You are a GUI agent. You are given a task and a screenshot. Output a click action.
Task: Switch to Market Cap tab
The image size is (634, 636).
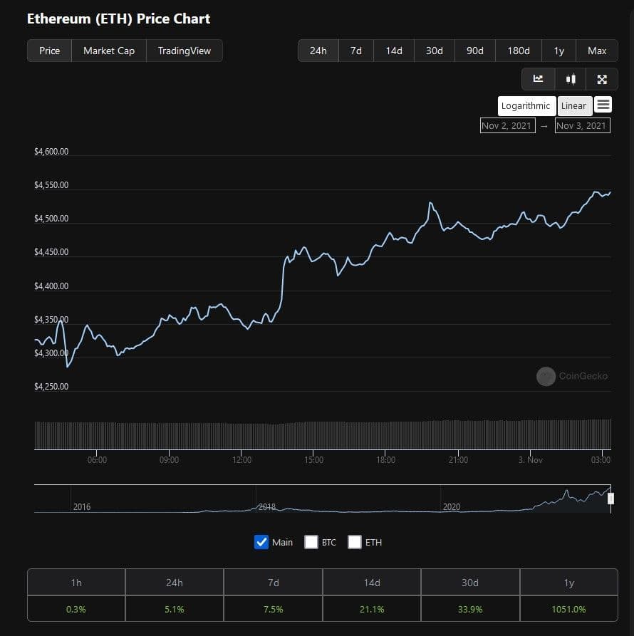pos(109,51)
